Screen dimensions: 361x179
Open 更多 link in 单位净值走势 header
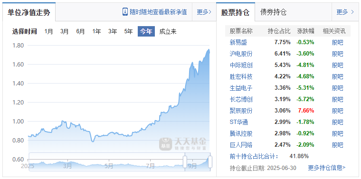tap(204, 12)
